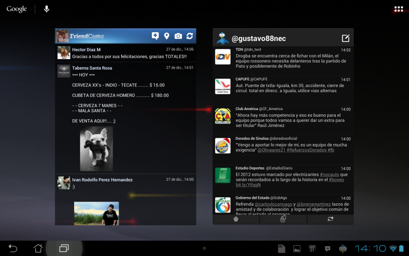The width and height of the screenshot is (409, 256).
Task: Tap the bird notification icon in status bar
Action: [343, 248]
